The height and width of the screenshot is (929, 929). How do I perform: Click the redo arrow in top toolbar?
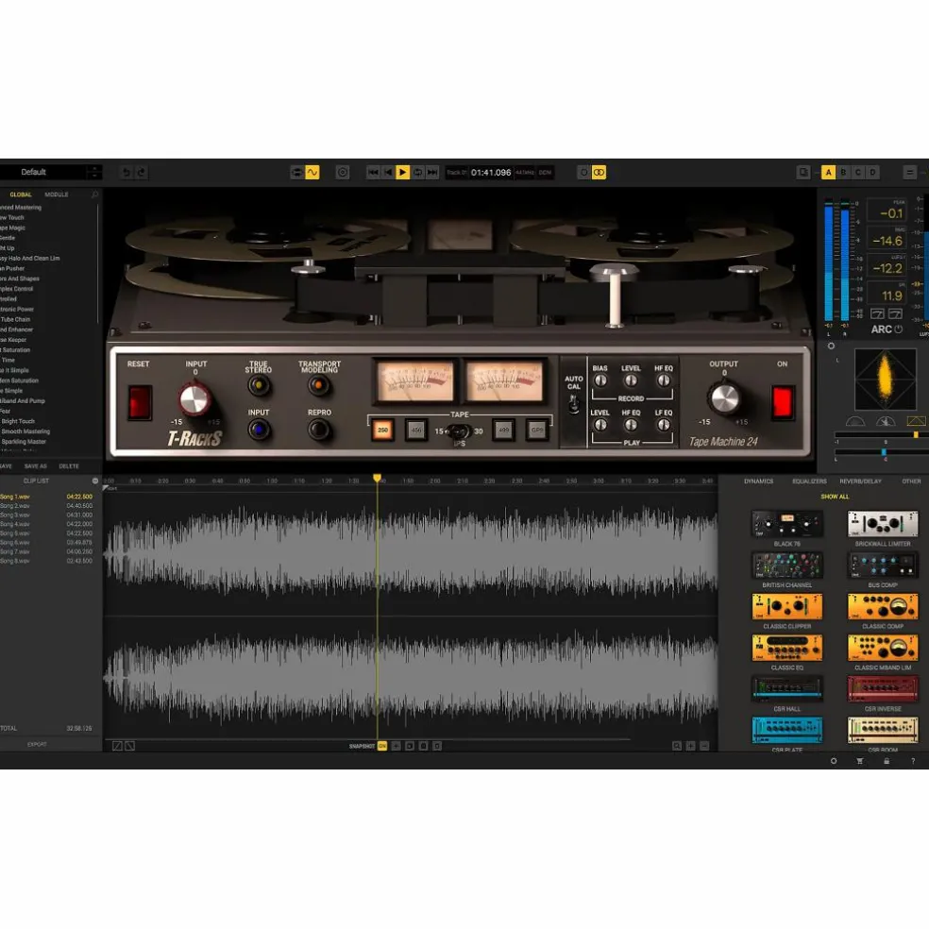point(141,173)
